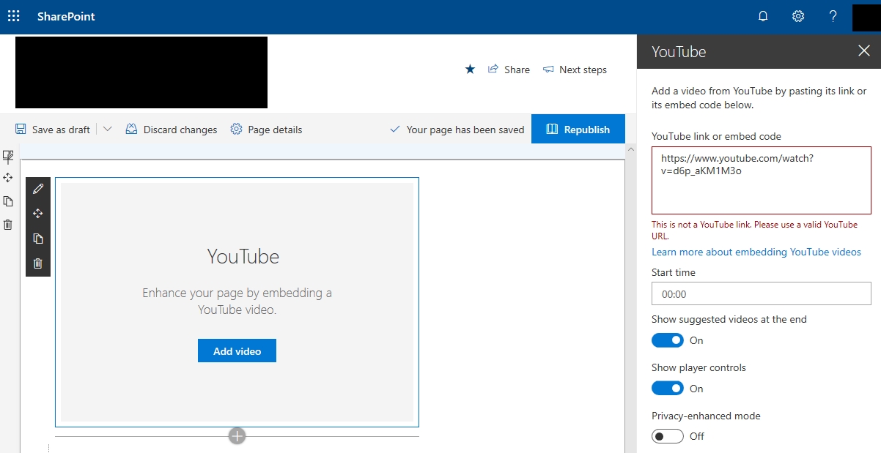The image size is (881, 453).
Task: Click the 'Start time' label
Action: [674, 272]
